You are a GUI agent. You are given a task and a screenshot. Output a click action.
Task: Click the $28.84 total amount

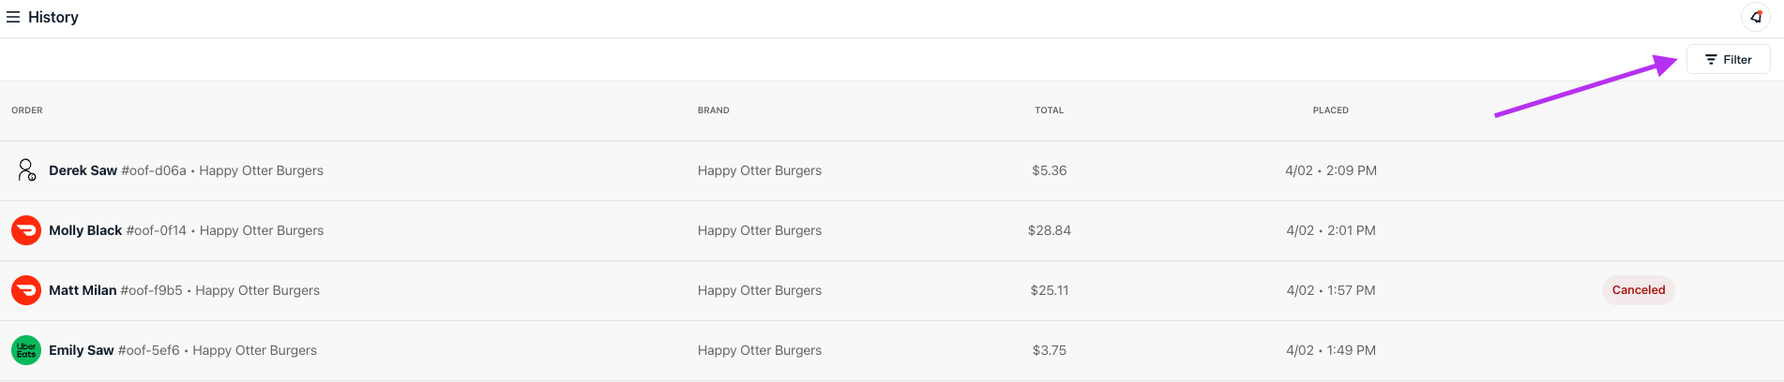click(x=1049, y=230)
